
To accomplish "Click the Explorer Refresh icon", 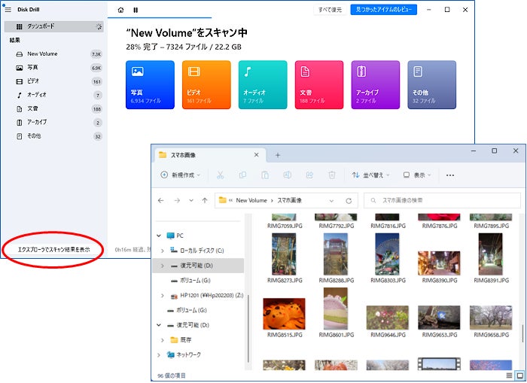I will 349,201.
